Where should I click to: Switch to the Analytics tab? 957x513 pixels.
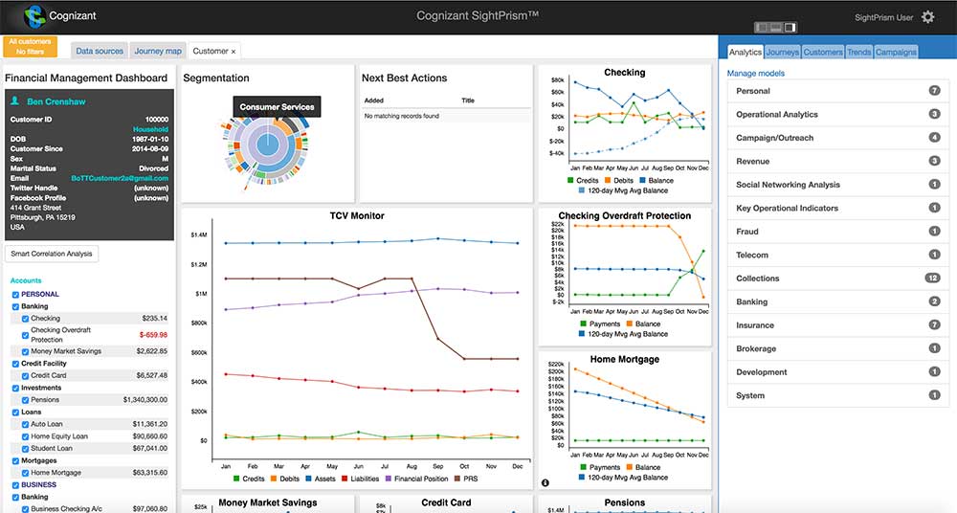tap(746, 52)
